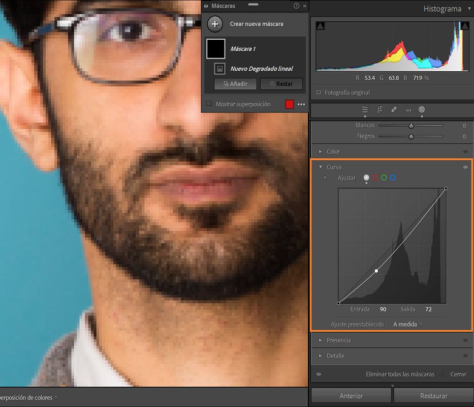Open overlay options three-dots menu
Screen dimensions: 474x407
coord(302,104)
